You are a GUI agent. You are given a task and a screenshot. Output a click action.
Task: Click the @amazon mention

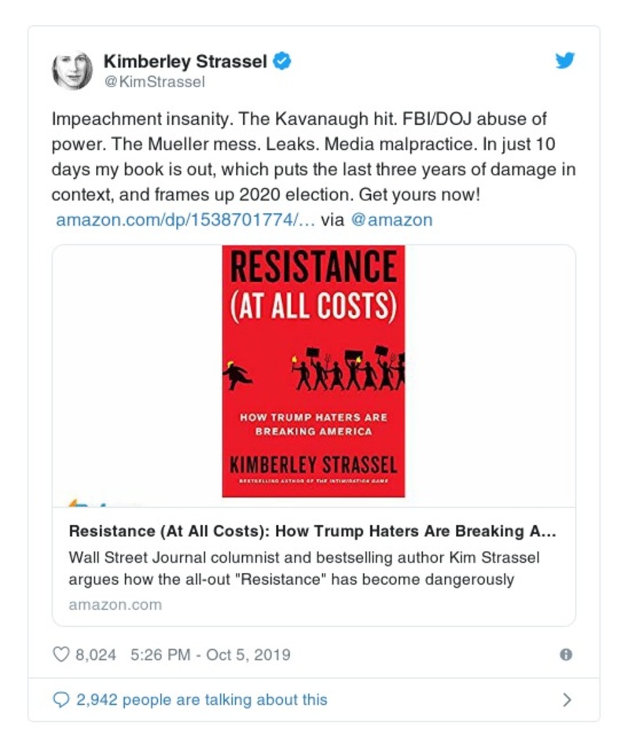point(391,220)
